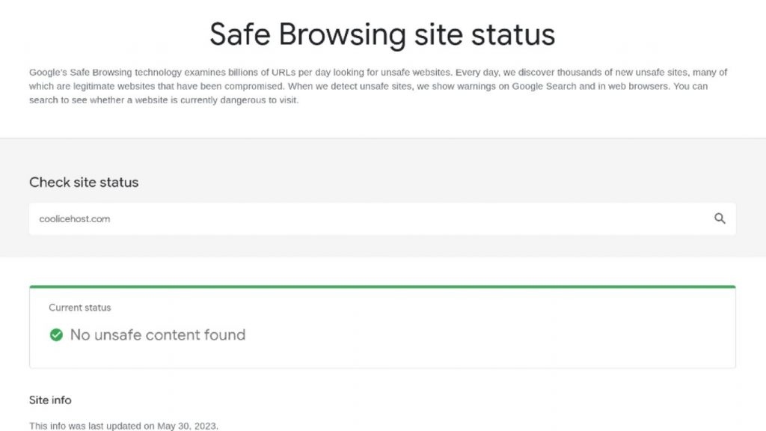The image size is (766, 431).
Task: Click the Site info heading
Action: [49, 400]
